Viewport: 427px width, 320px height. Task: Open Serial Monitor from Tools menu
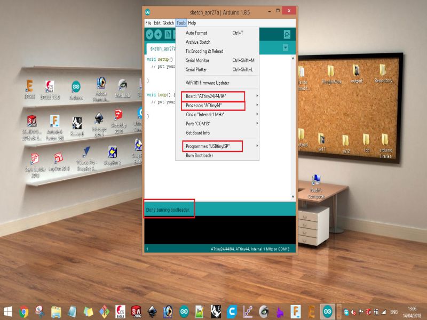click(x=217, y=60)
